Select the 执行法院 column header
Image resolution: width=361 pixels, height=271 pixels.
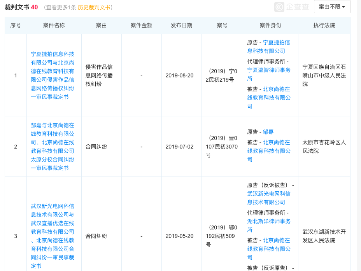324,25
